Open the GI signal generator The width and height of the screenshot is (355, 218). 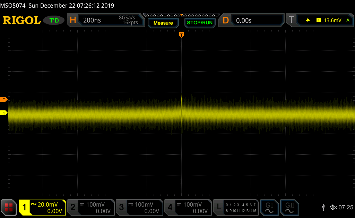[x=269, y=208]
